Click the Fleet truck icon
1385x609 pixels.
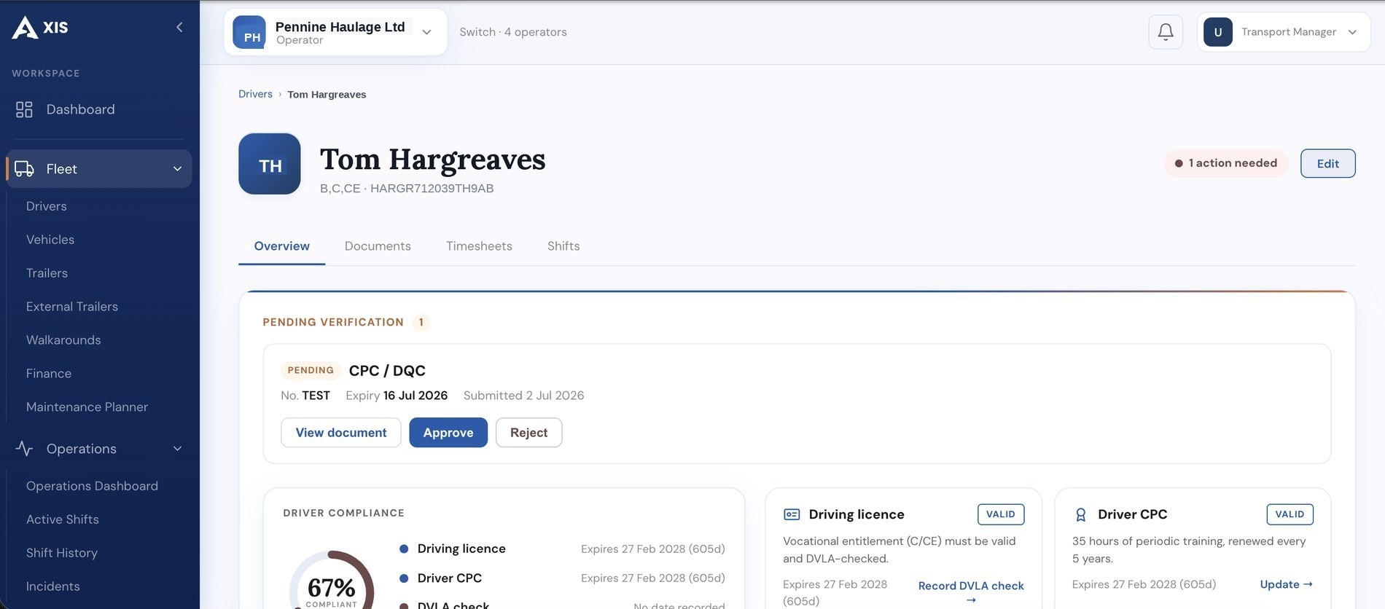pos(24,169)
